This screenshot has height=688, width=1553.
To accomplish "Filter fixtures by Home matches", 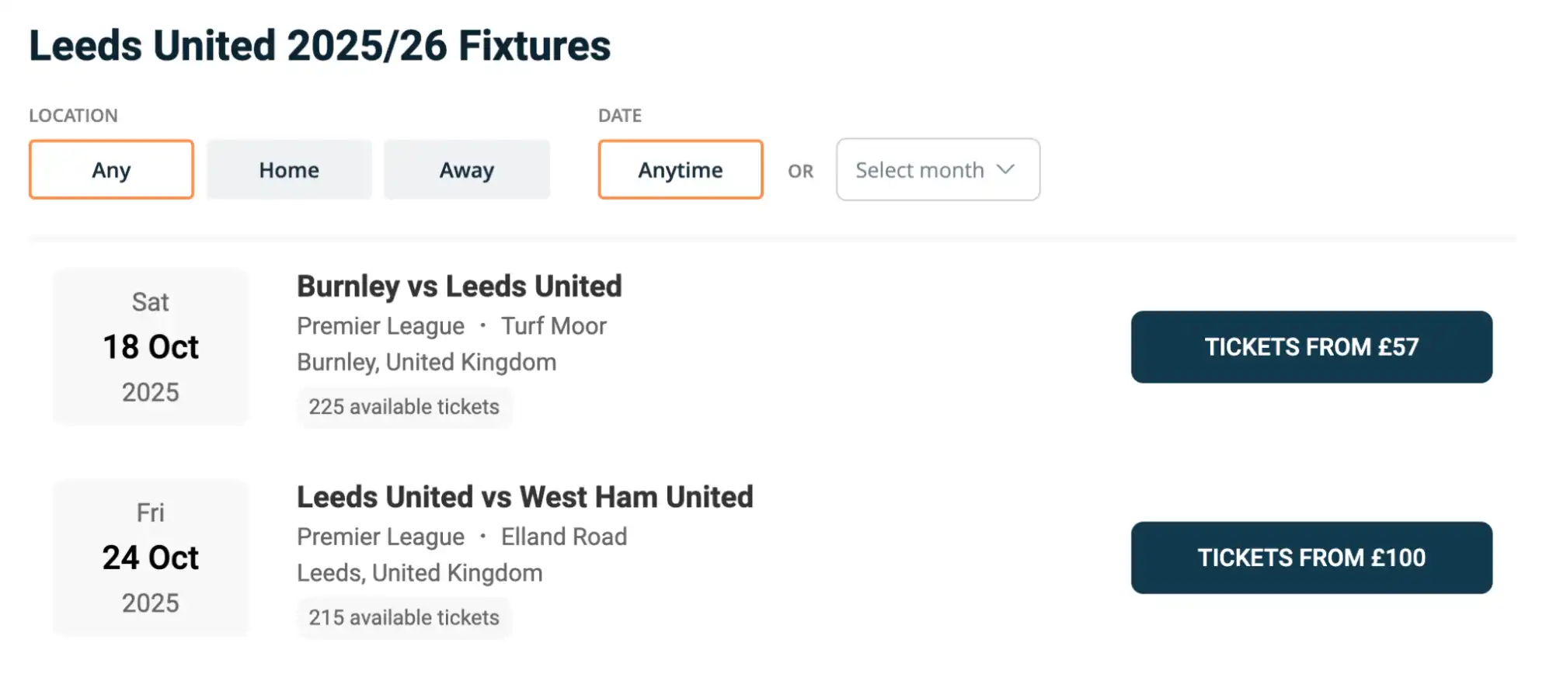I will [x=288, y=169].
